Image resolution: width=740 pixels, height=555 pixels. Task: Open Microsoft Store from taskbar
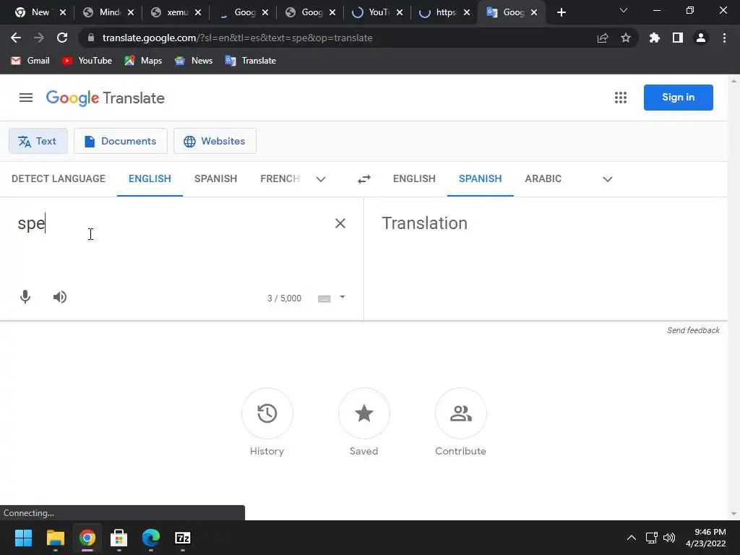[119, 538]
